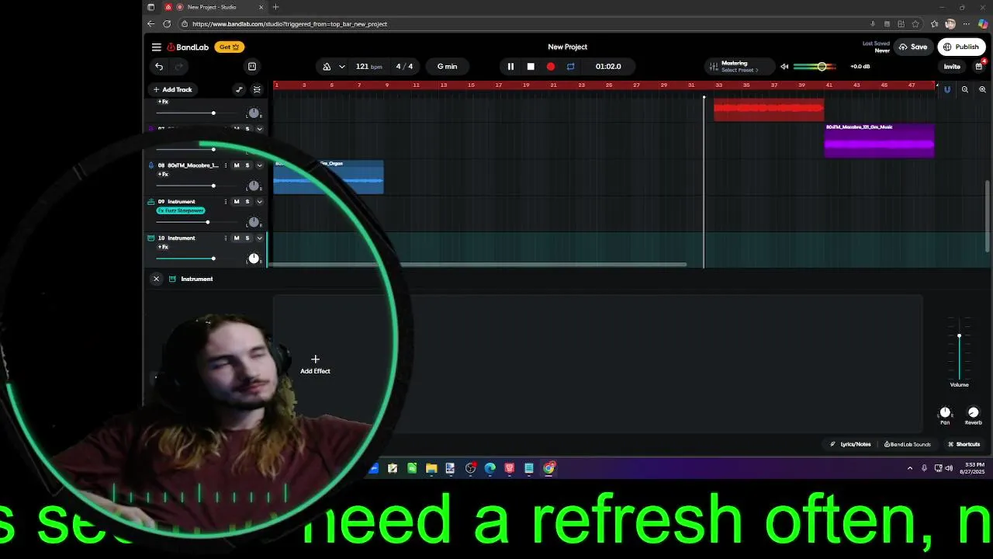Toggle the snap-to-grid magnet

coord(947,89)
